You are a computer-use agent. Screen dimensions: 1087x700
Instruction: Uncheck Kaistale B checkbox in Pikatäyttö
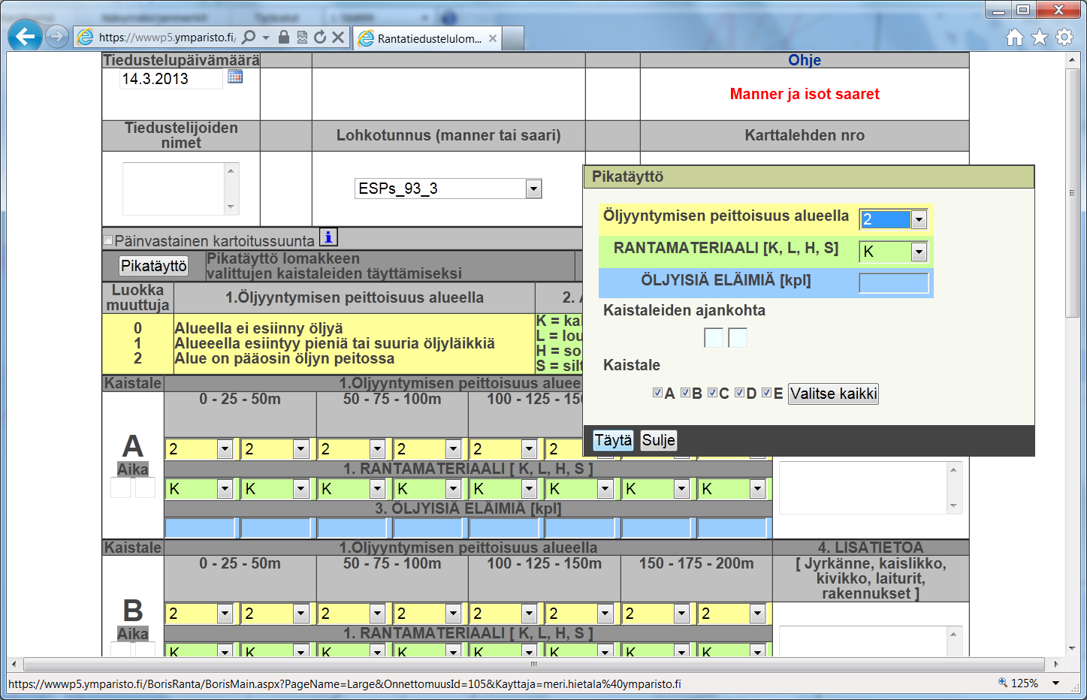pos(685,393)
